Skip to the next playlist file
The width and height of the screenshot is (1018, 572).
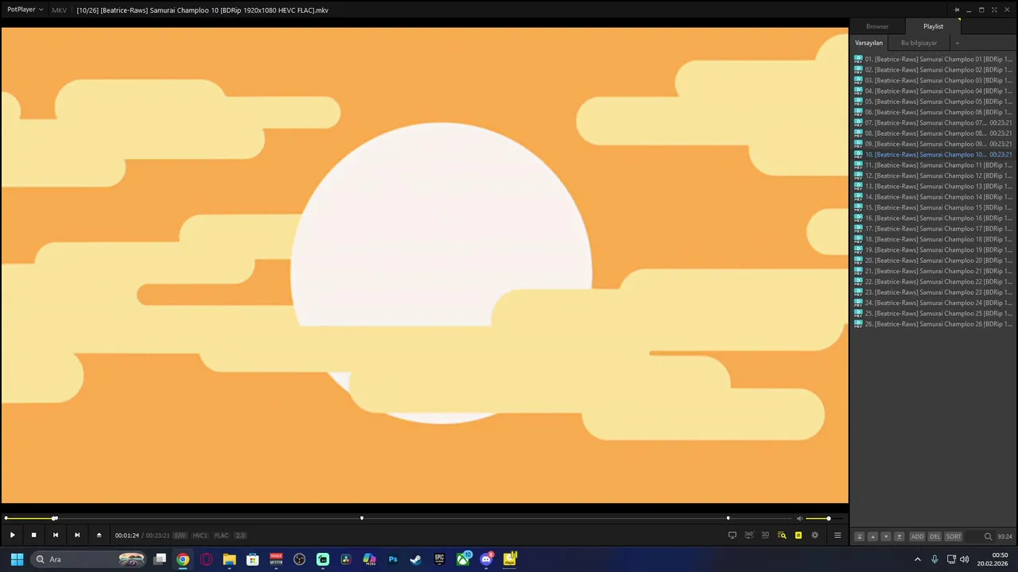click(77, 535)
